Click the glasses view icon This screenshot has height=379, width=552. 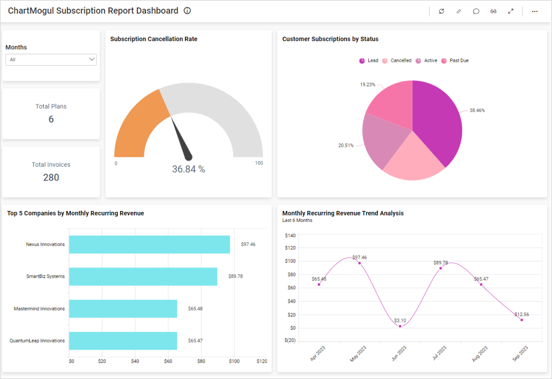[493, 11]
